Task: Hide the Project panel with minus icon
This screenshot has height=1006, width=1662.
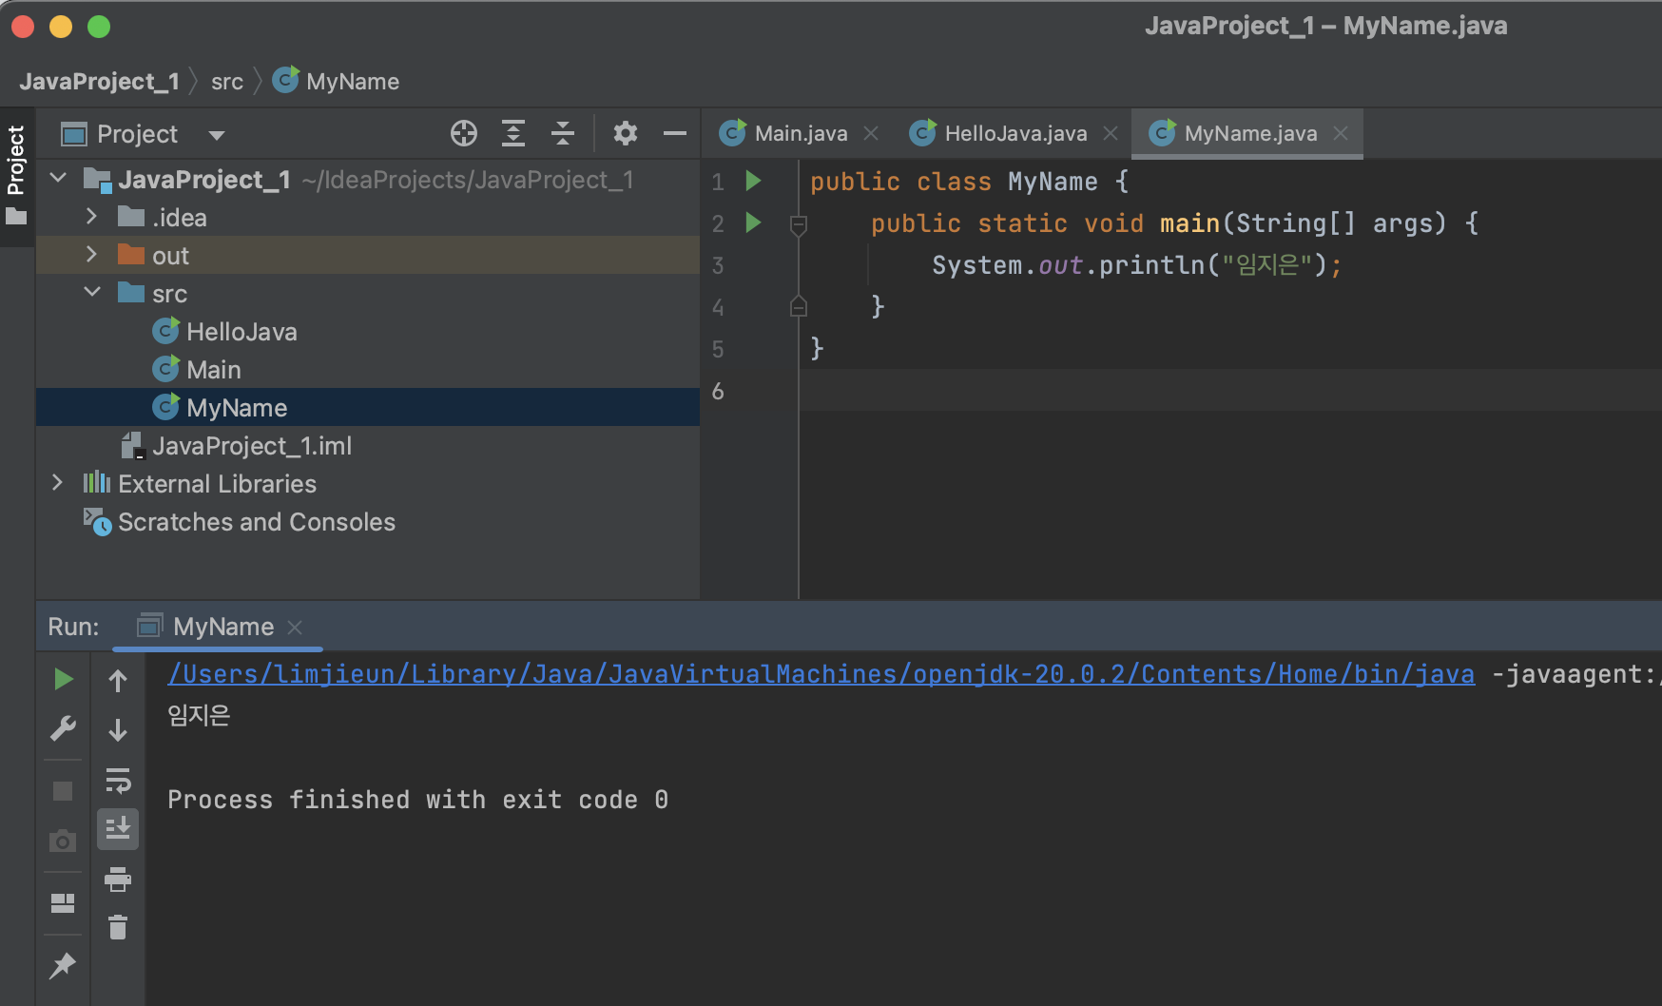Action: pos(675,133)
